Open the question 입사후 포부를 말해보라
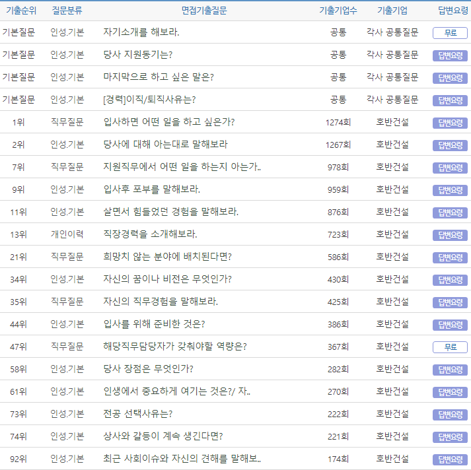The image size is (471, 470). pos(151,189)
